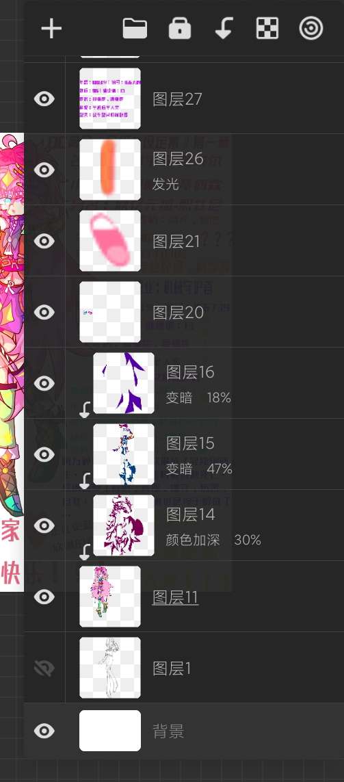This screenshot has height=782, width=344.
Task: Open 发光 blend mode on 图层26
Action: pyautogui.click(x=166, y=184)
